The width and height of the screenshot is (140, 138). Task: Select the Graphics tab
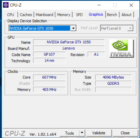coord(96,14)
